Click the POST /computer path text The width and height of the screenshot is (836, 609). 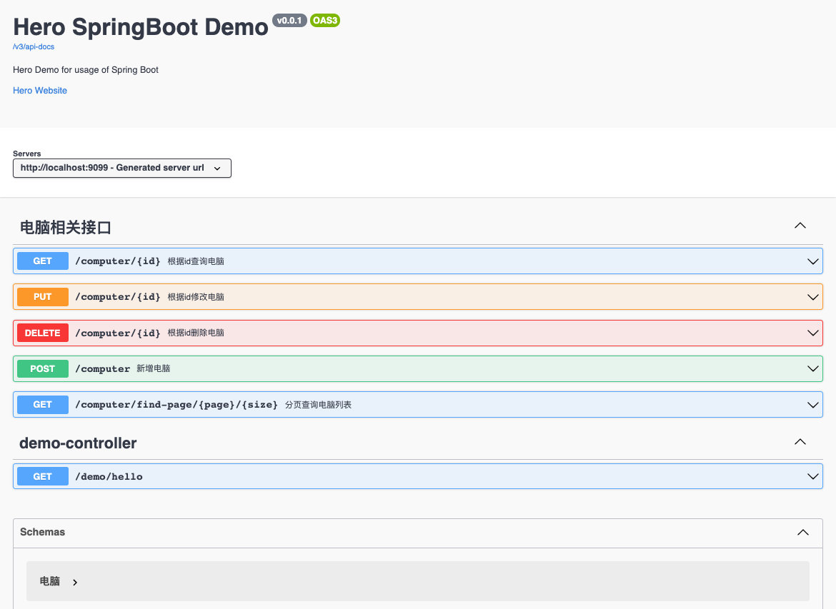coord(102,368)
